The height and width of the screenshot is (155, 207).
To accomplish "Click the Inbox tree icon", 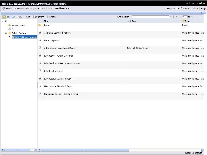I will coord(10,29).
